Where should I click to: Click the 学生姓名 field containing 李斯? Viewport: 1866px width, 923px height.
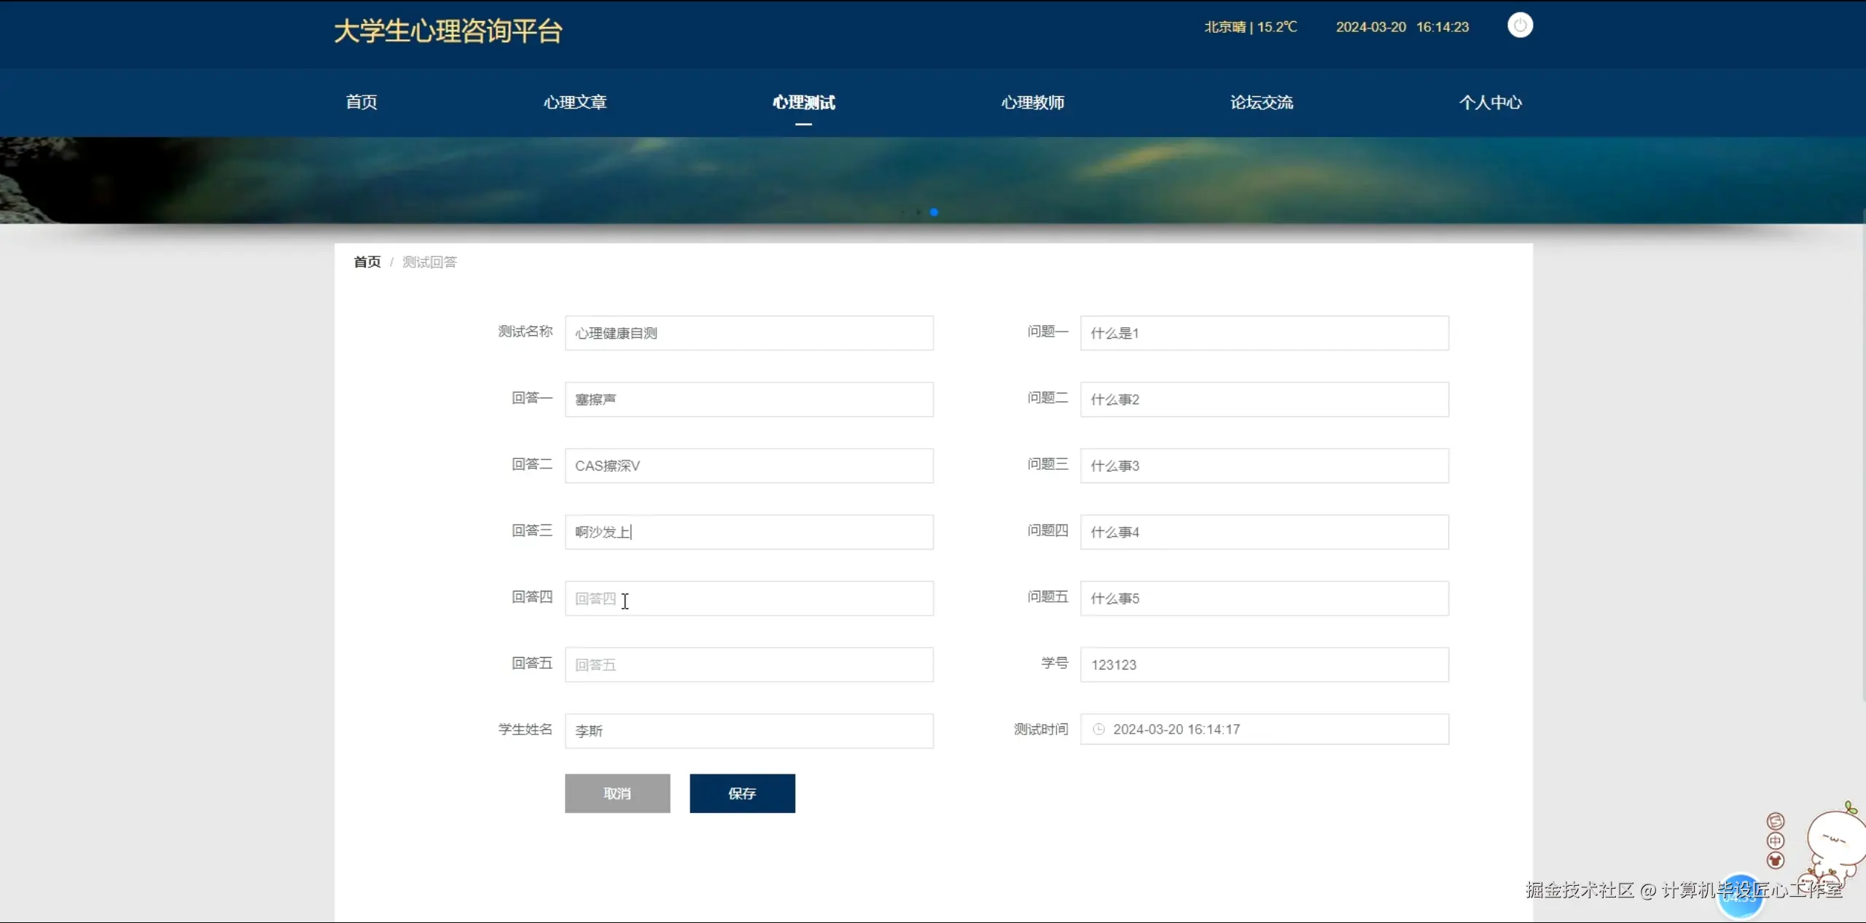(x=749, y=731)
